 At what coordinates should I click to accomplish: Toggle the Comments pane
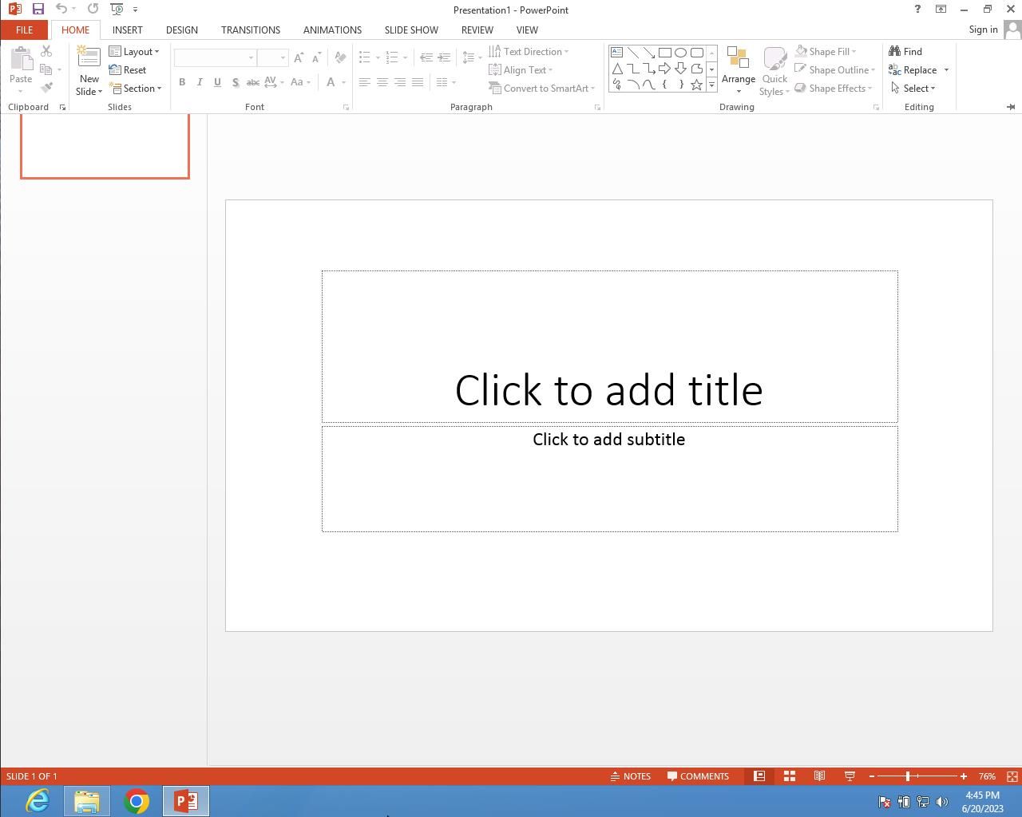click(698, 776)
